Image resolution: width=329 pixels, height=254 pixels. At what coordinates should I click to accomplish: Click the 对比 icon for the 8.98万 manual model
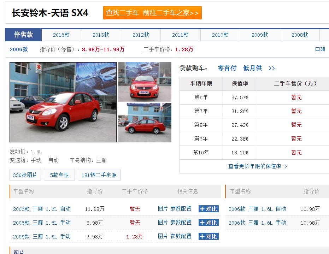(x=208, y=223)
